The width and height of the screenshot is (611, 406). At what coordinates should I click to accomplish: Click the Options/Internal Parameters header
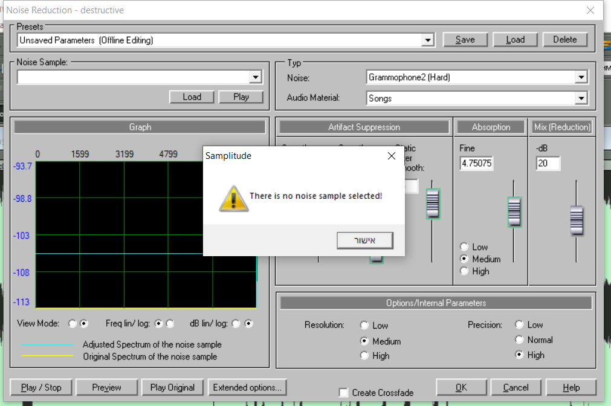[436, 303]
